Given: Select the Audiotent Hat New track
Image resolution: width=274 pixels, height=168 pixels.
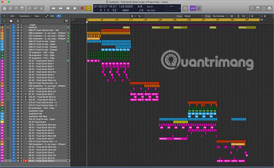Looking at the screenshot, I should tap(38, 117).
